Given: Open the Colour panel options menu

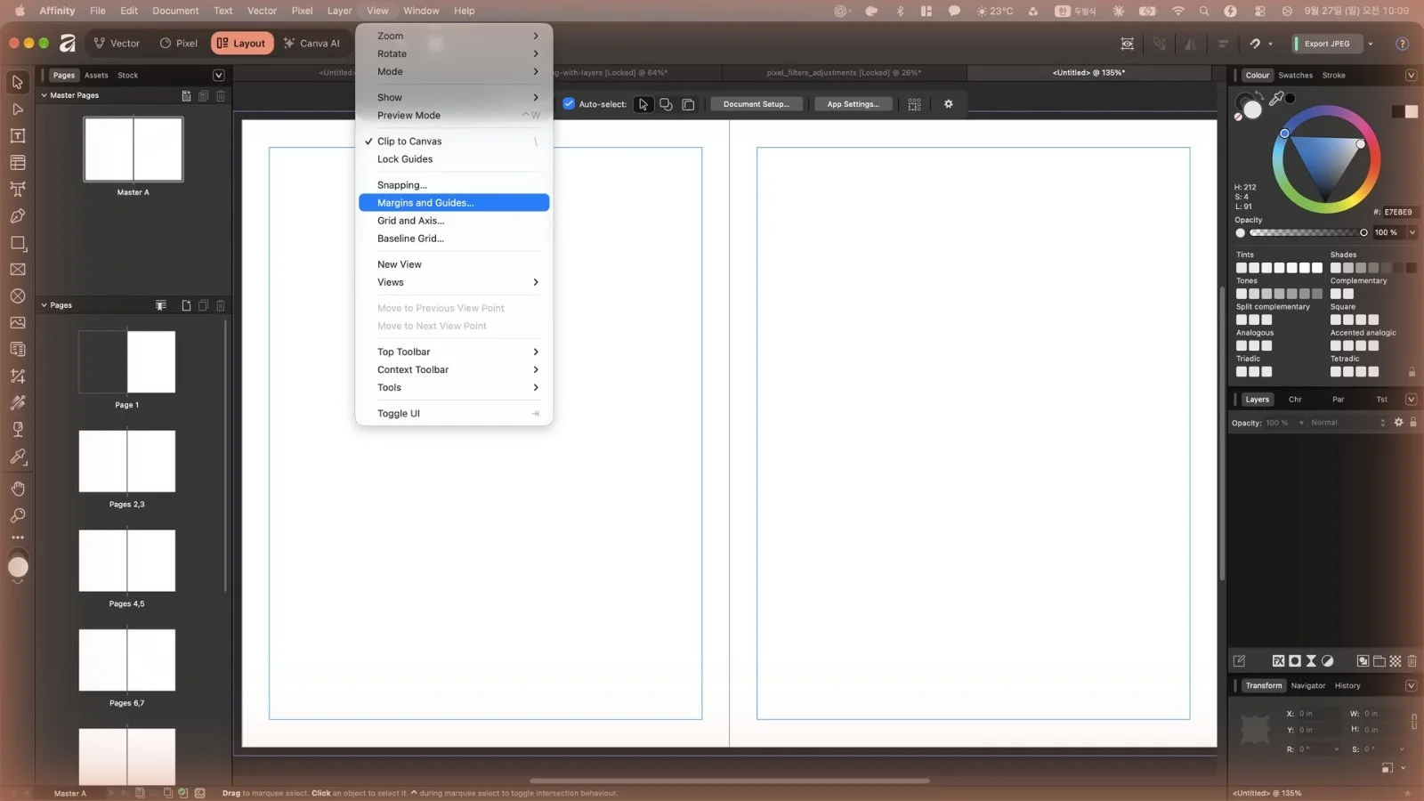Looking at the screenshot, I should (x=1411, y=76).
